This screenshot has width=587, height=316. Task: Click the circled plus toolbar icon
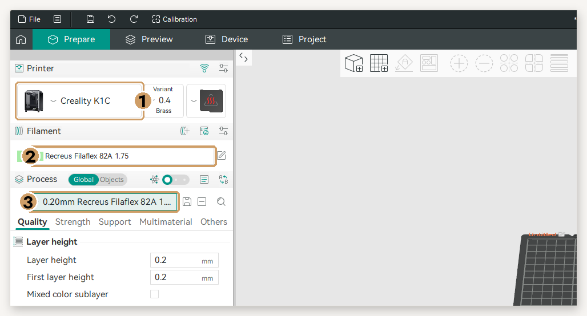459,63
